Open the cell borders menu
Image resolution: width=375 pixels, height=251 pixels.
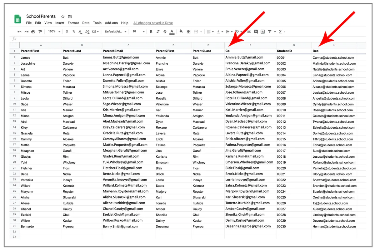[x=188, y=32]
